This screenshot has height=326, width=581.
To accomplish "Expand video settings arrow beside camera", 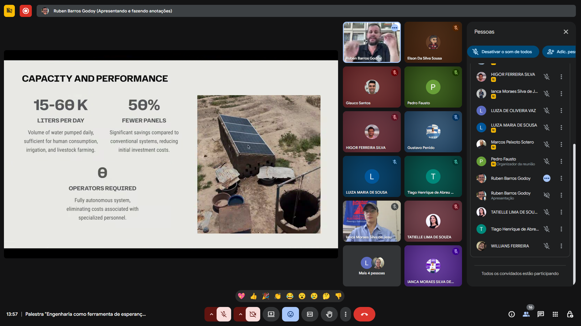I will pyautogui.click(x=240, y=314).
